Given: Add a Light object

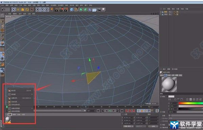Looking at the screenshot, I should (x=103, y=9).
